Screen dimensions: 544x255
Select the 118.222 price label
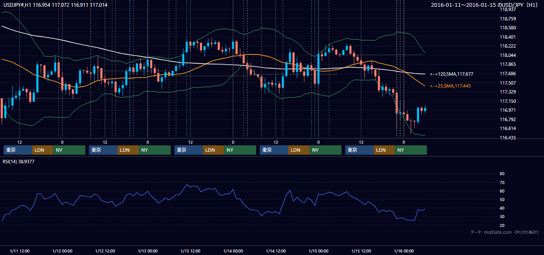tap(508, 46)
